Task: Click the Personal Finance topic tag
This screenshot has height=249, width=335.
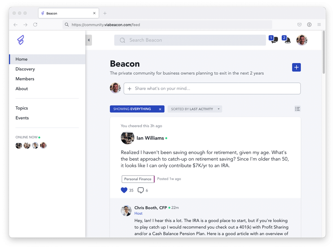Action: [x=138, y=179]
